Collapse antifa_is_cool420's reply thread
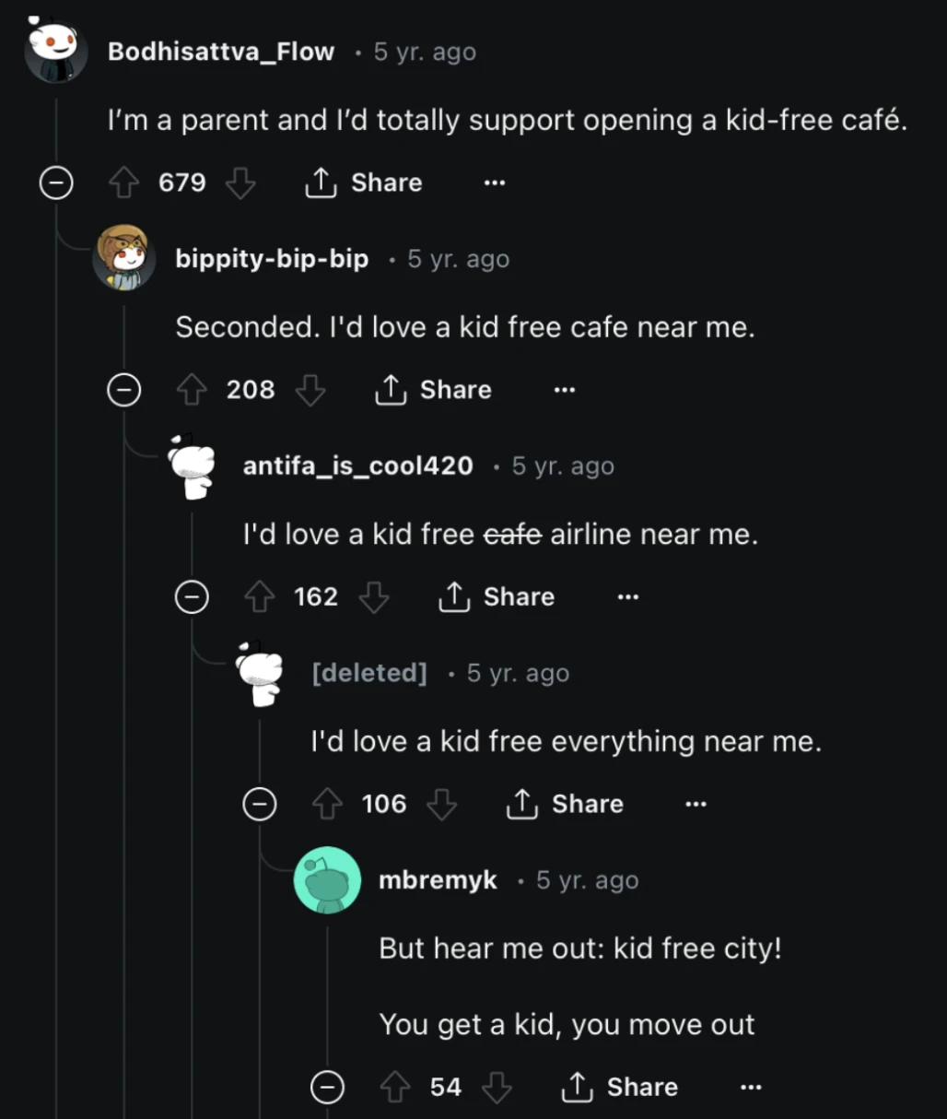 tap(192, 598)
